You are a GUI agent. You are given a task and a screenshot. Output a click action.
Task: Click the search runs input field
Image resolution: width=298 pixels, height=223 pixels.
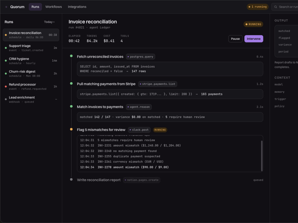point(285,7)
